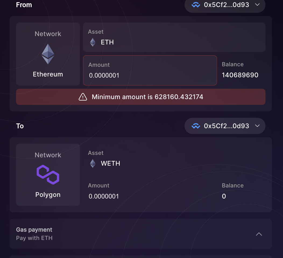Image resolution: width=283 pixels, height=258 pixels.
Task: Change the destination asset from WETH
Action: (x=110, y=163)
